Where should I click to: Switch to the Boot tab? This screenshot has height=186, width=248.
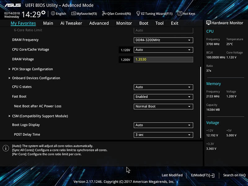144,23
